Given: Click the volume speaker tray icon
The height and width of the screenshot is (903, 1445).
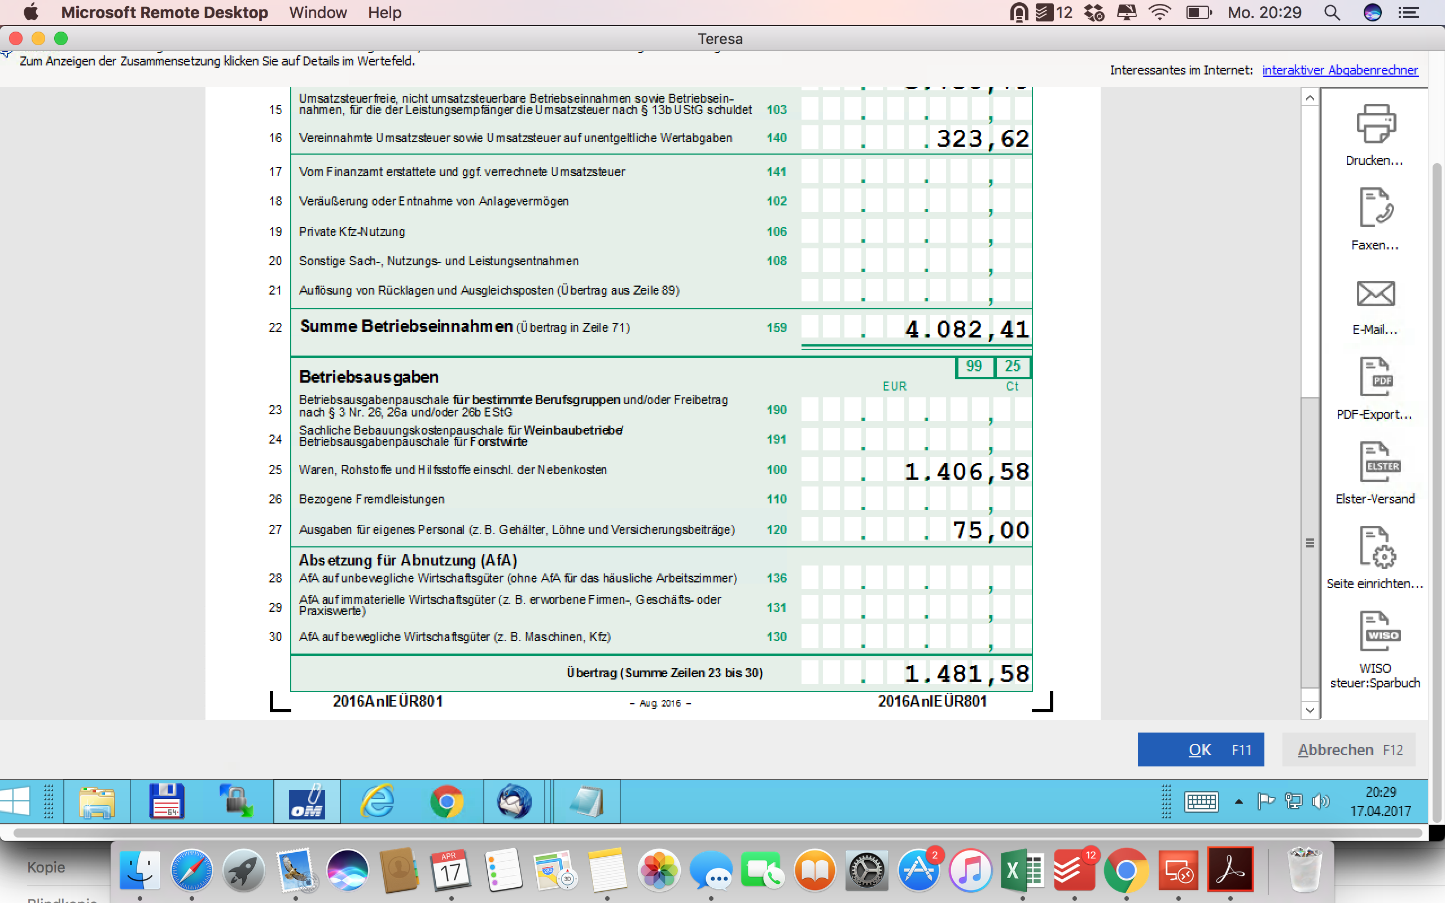Looking at the screenshot, I should [1320, 801].
